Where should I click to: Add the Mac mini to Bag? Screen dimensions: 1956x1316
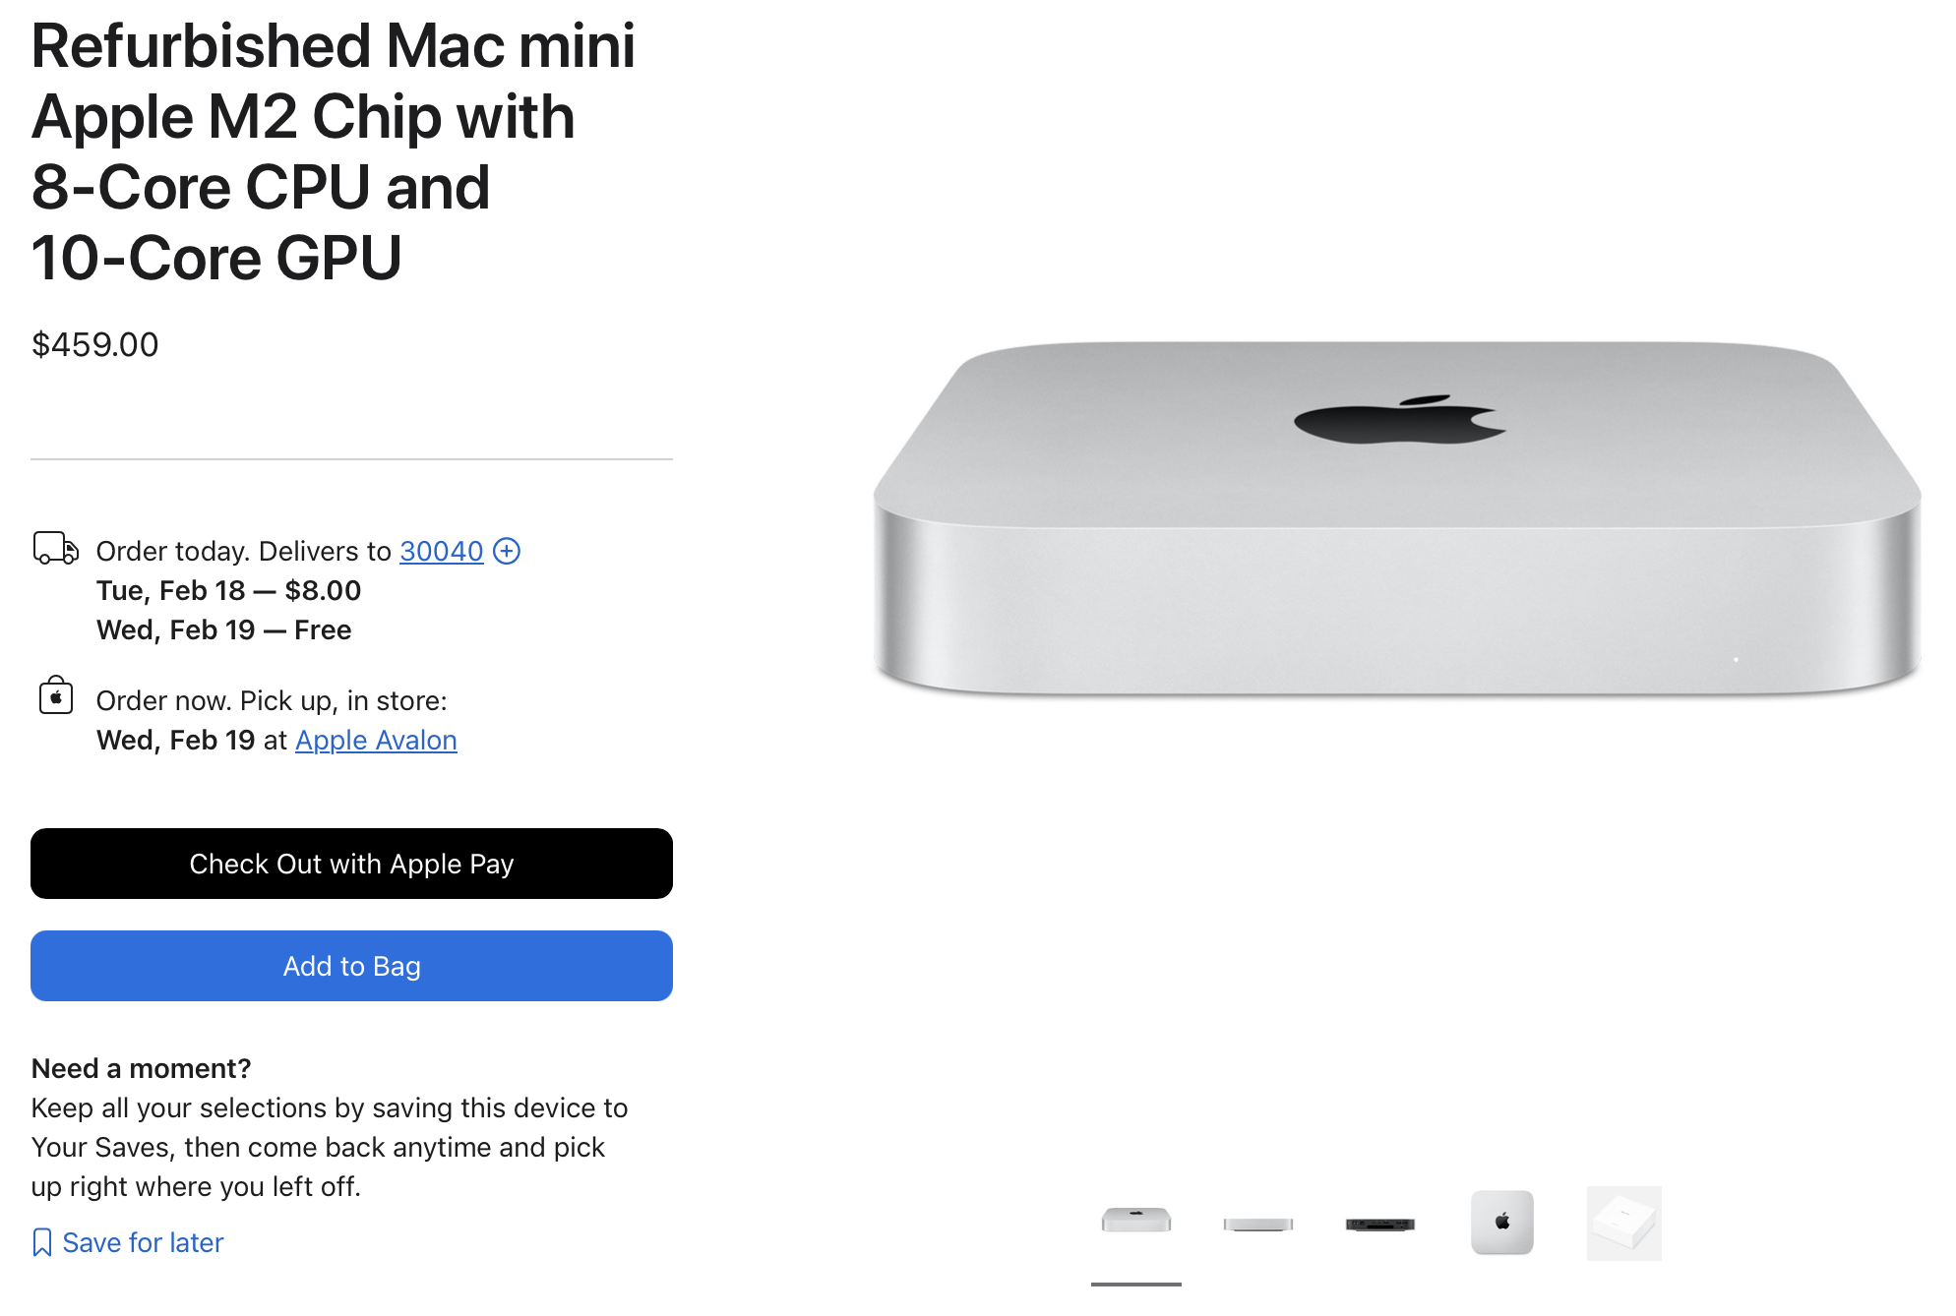click(351, 966)
